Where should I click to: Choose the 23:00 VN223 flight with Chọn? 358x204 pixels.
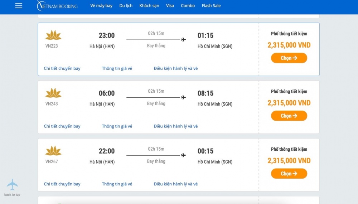pyautogui.click(x=289, y=58)
